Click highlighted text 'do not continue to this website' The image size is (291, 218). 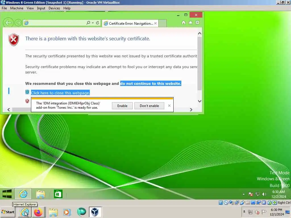coord(151,83)
